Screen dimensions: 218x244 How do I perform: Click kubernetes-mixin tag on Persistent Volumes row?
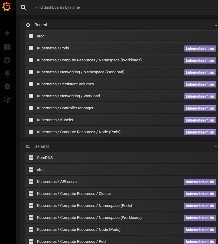click(x=200, y=84)
